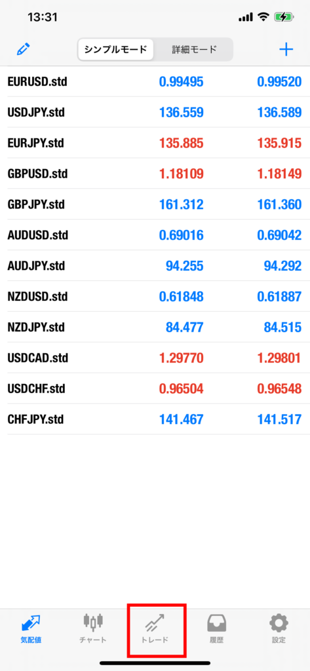This screenshot has height=671, width=310.
Task: Switch to 詳細モード
Action: pyautogui.click(x=193, y=50)
